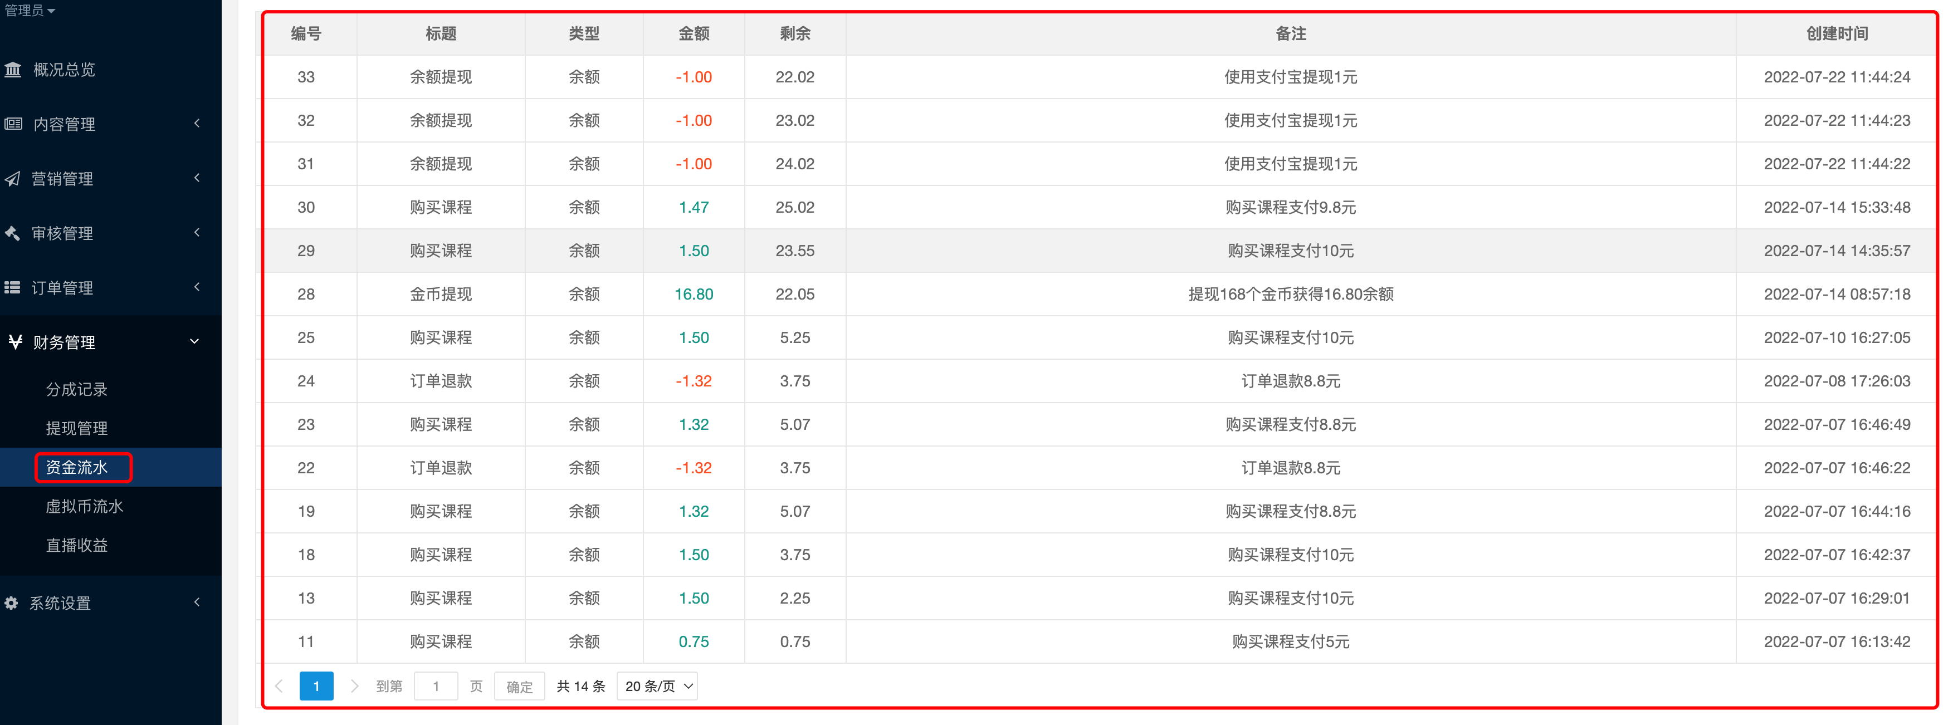Collapse the 财务管理 chevron
Image resolution: width=1953 pixels, height=725 pixels.
pyautogui.click(x=194, y=342)
